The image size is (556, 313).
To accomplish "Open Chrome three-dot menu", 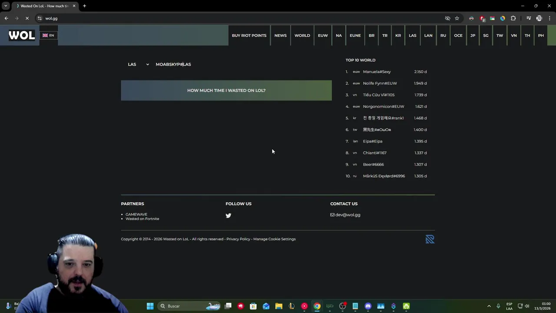I will click(x=550, y=18).
